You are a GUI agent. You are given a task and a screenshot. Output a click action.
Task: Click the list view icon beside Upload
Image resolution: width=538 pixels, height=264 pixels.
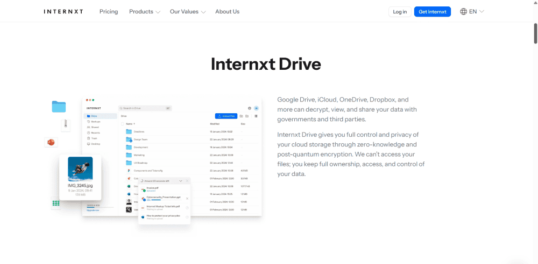tap(256, 116)
